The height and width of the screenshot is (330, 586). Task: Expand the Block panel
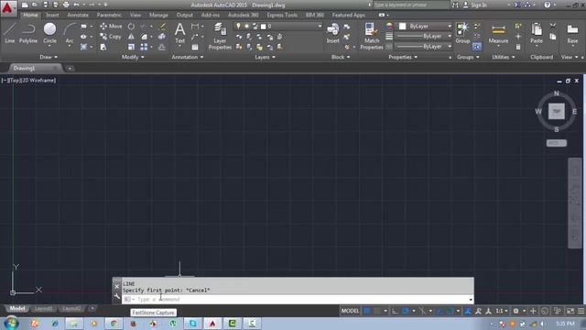pyautogui.click(x=341, y=57)
